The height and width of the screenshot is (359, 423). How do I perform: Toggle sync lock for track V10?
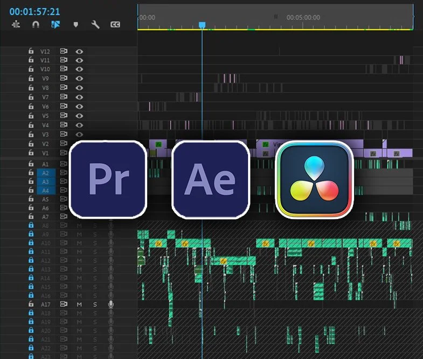coord(64,69)
